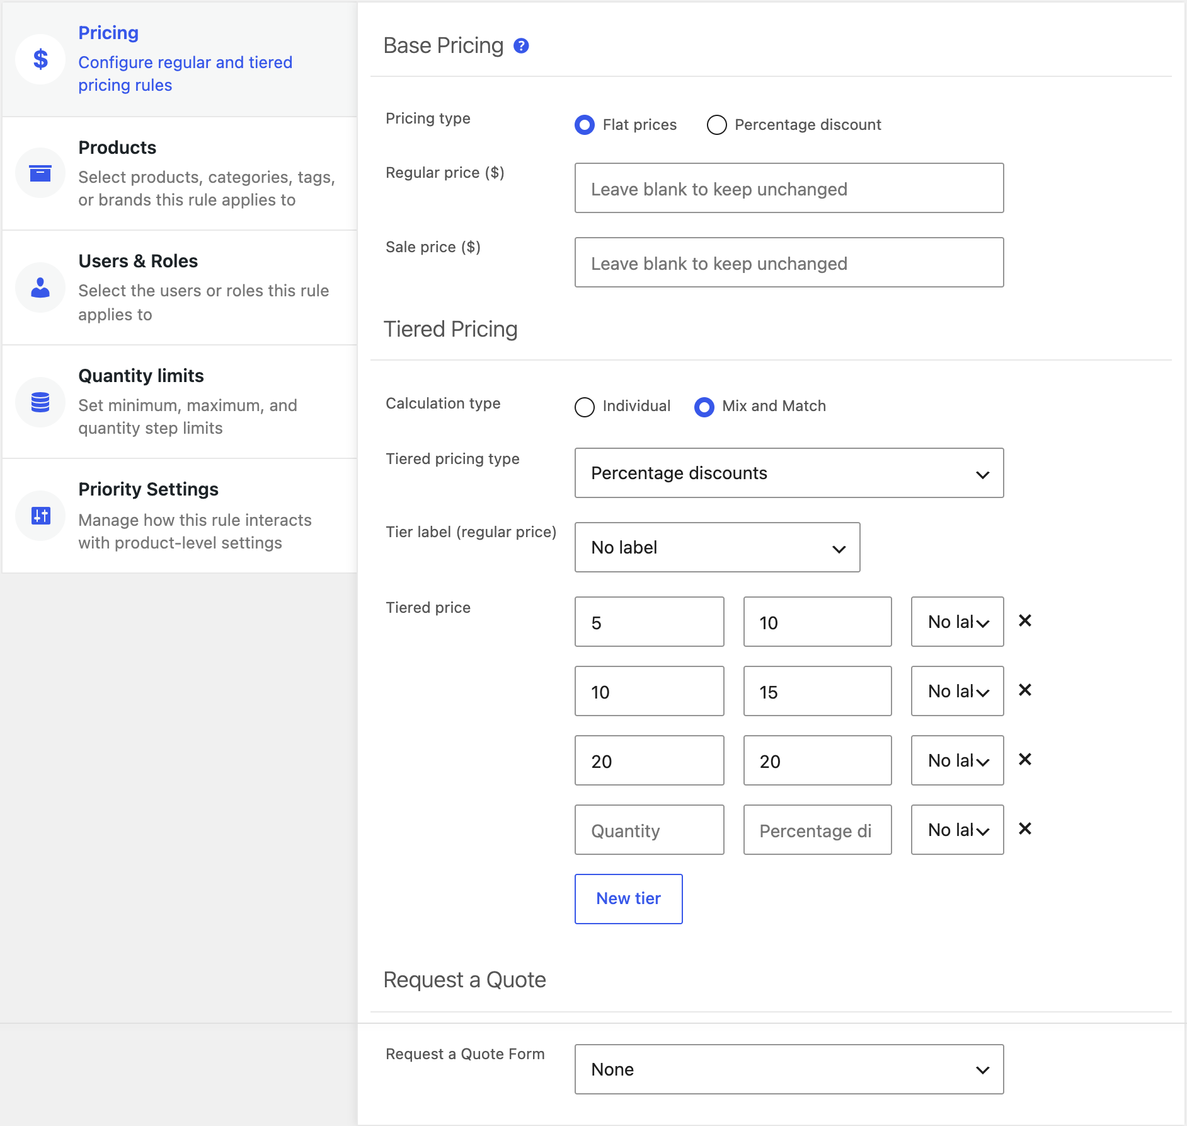Switch to the Pricing tab
This screenshot has height=1126, width=1187.
point(180,59)
